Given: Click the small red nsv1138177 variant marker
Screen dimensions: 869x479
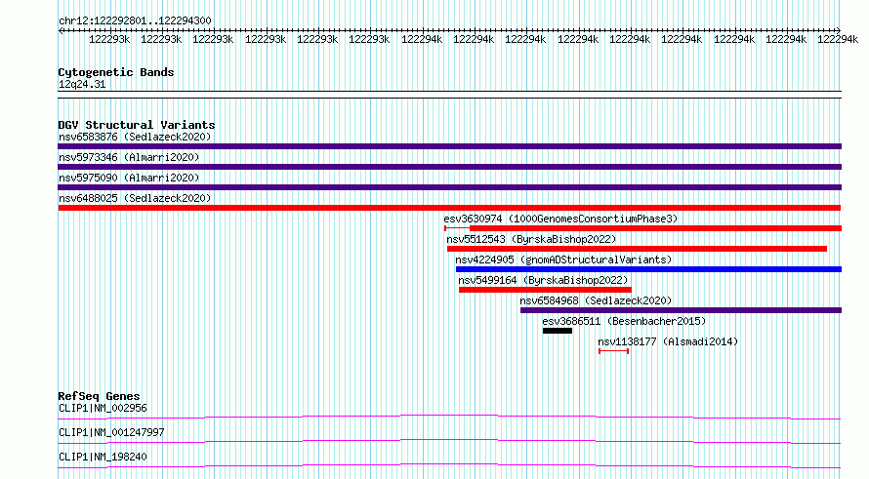Looking at the screenshot, I should [613, 351].
